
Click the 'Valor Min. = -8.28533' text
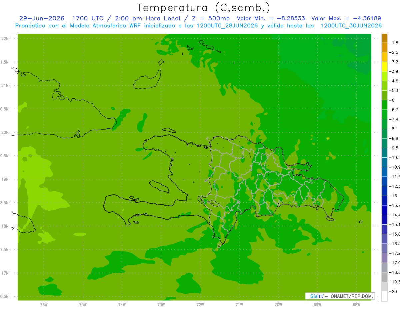(x=271, y=18)
